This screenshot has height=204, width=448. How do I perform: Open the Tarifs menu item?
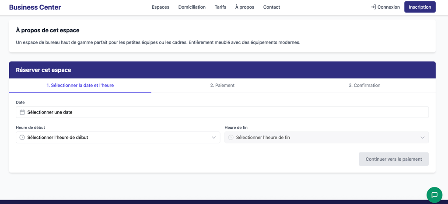click(220, 7)
